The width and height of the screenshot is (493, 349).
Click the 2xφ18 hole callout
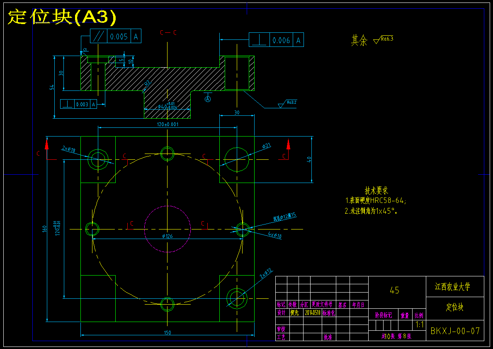click(x=68, y=149)
